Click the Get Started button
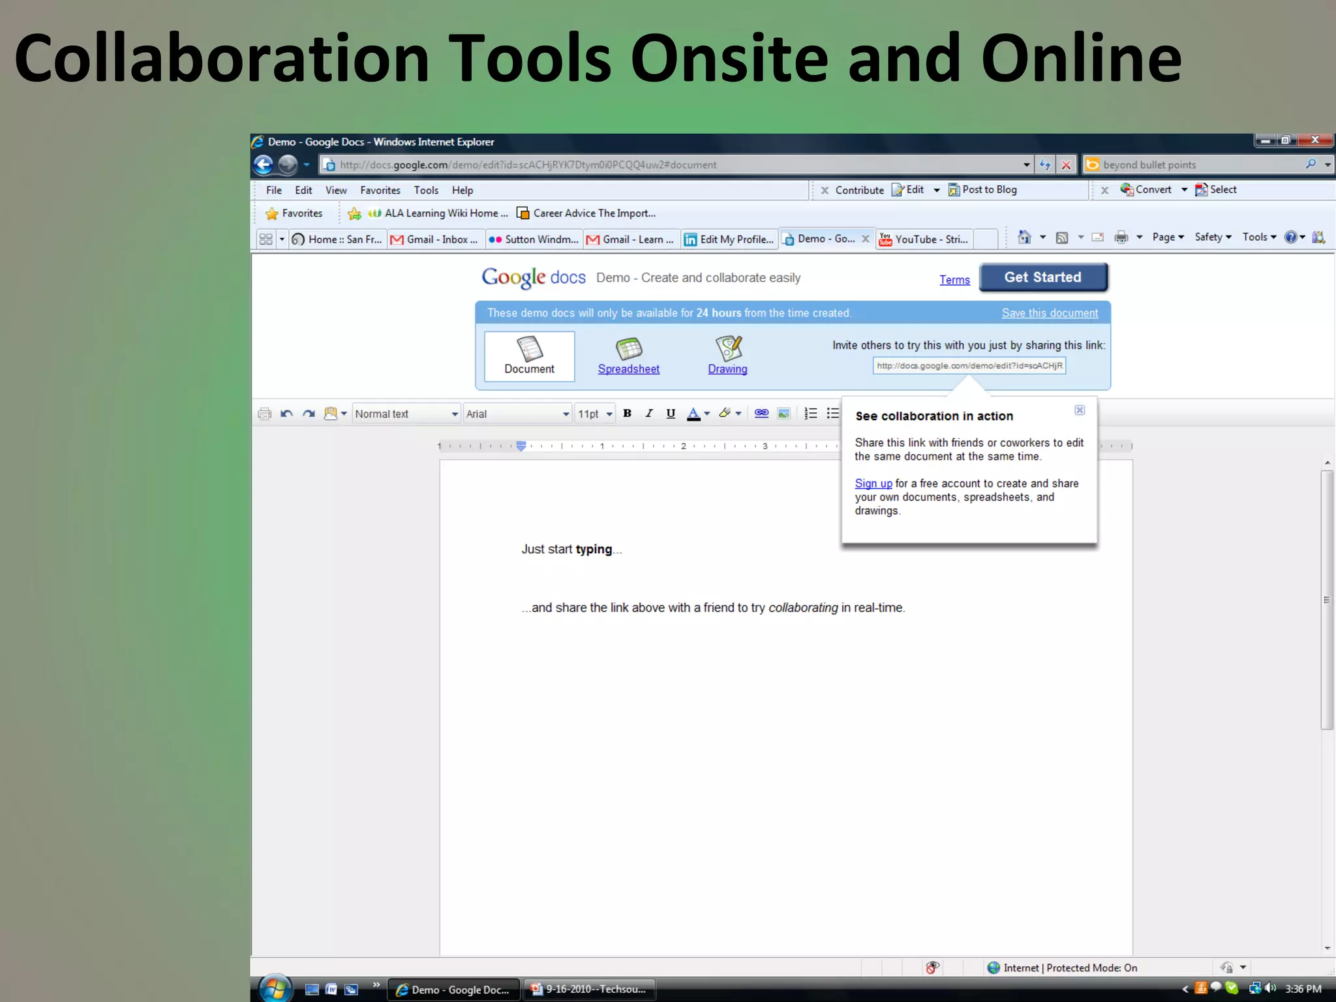1336x1002 pixels. pos(1043,277)
